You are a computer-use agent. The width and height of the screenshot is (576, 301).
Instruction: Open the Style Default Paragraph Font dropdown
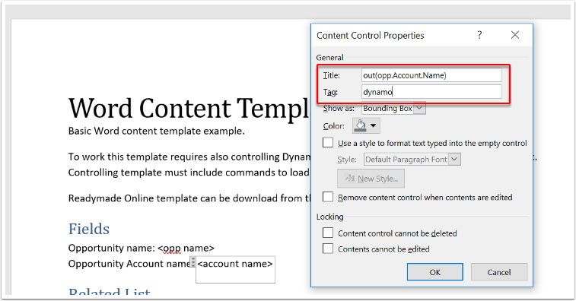click(x=412, y=160)
